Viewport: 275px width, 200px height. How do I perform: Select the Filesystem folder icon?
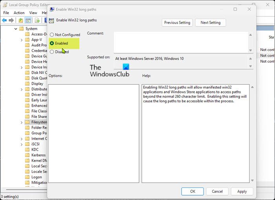[x=27, y=122]
